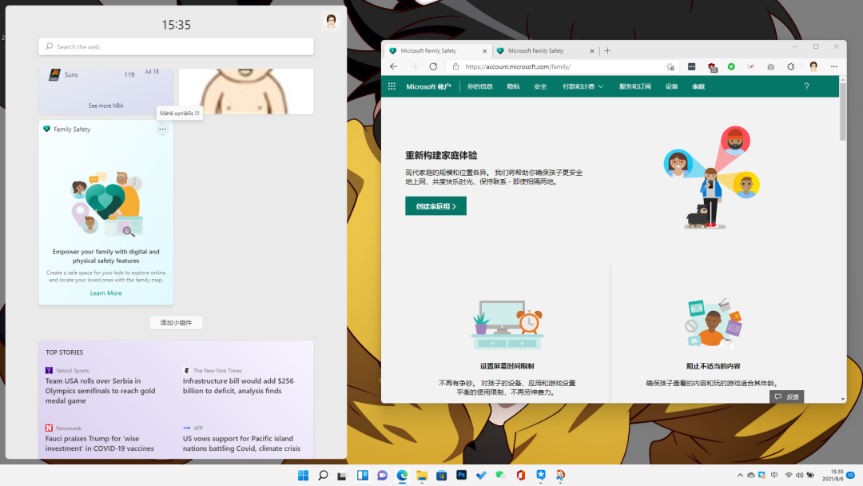
Task: Open the Wi-Fi network tray icon
Action: (x=789, y=475)
